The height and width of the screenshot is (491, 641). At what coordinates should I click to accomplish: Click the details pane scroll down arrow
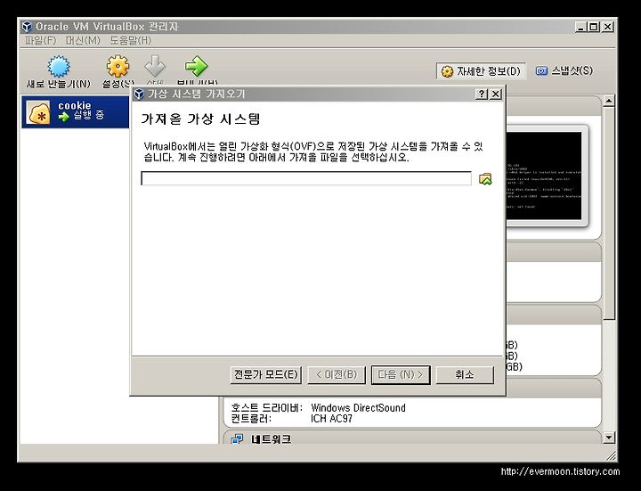coord(609,438)
